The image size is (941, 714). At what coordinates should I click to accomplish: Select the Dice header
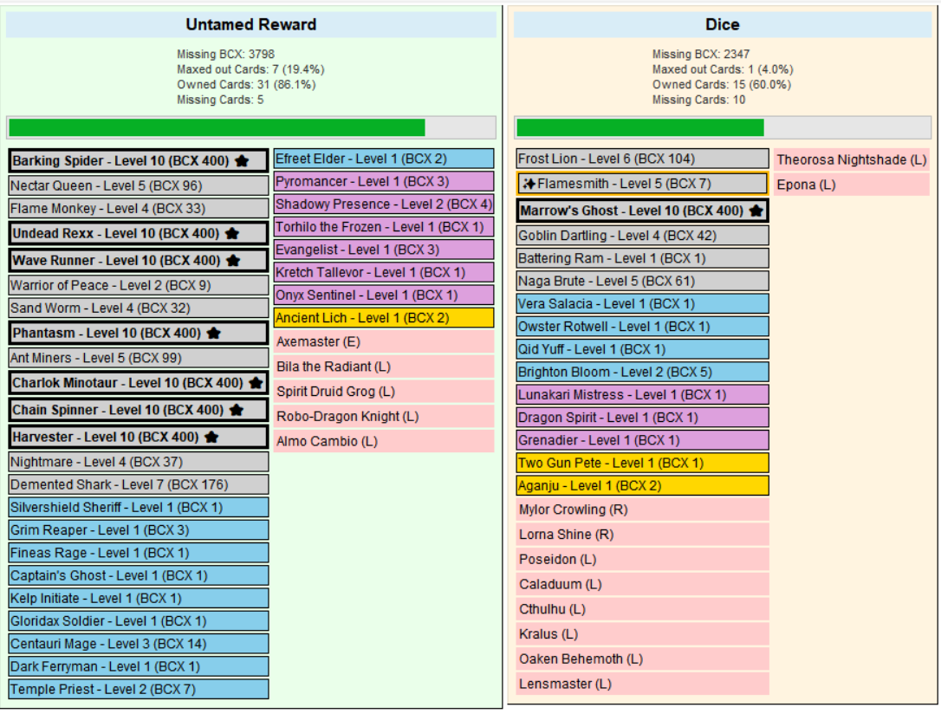[723, 24]
